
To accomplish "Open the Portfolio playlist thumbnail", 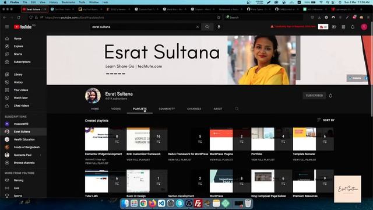I will 272,139.
